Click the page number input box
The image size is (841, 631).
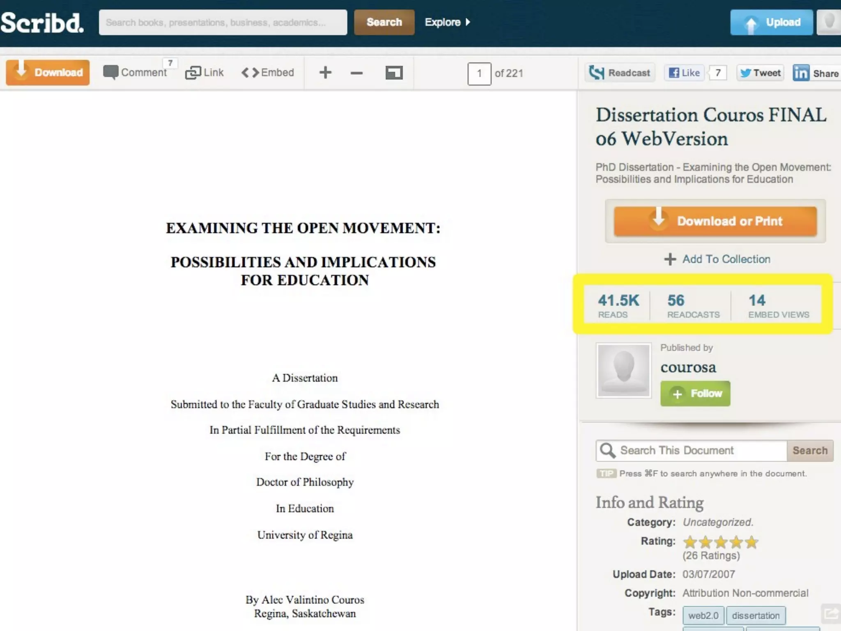(479, 74)
